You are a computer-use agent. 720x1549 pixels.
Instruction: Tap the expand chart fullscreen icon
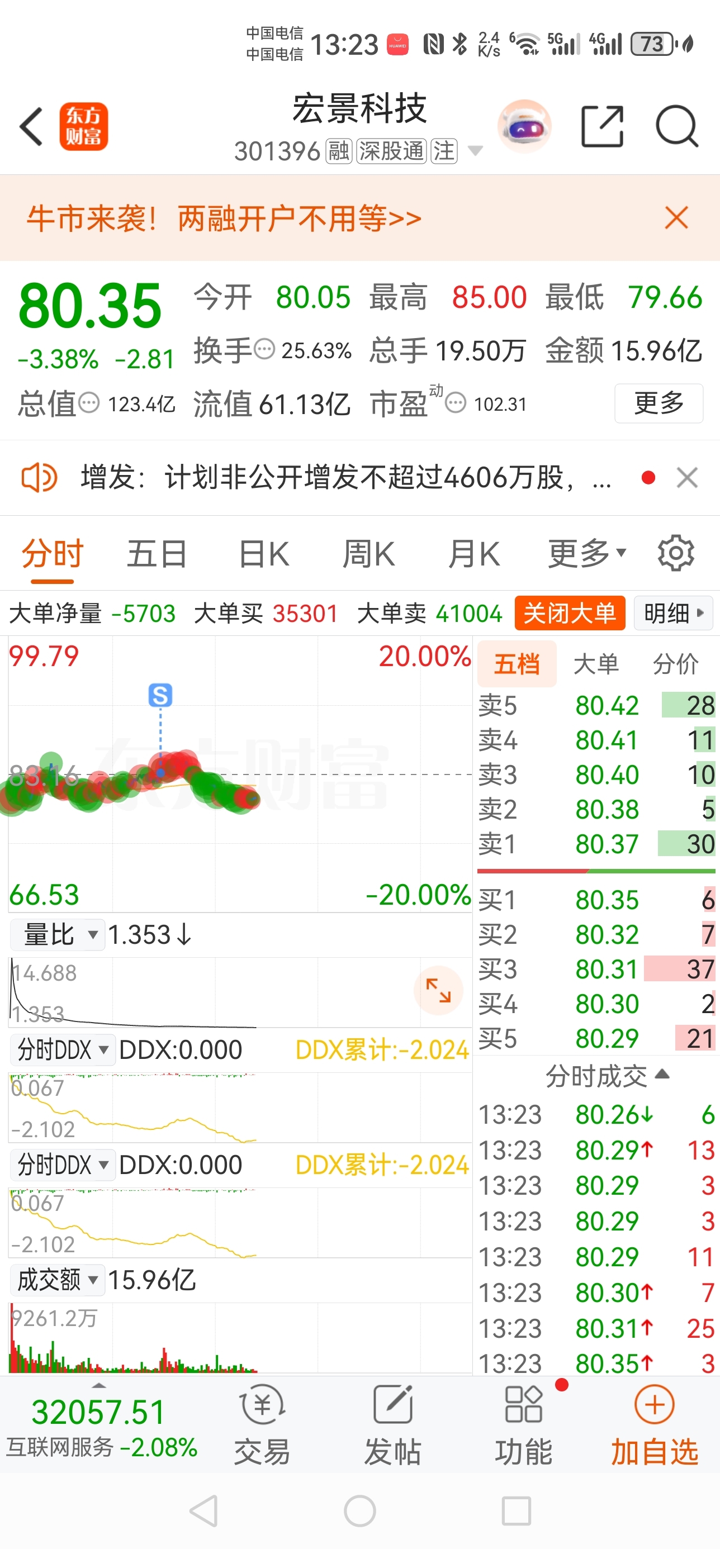tap(438, 990)
